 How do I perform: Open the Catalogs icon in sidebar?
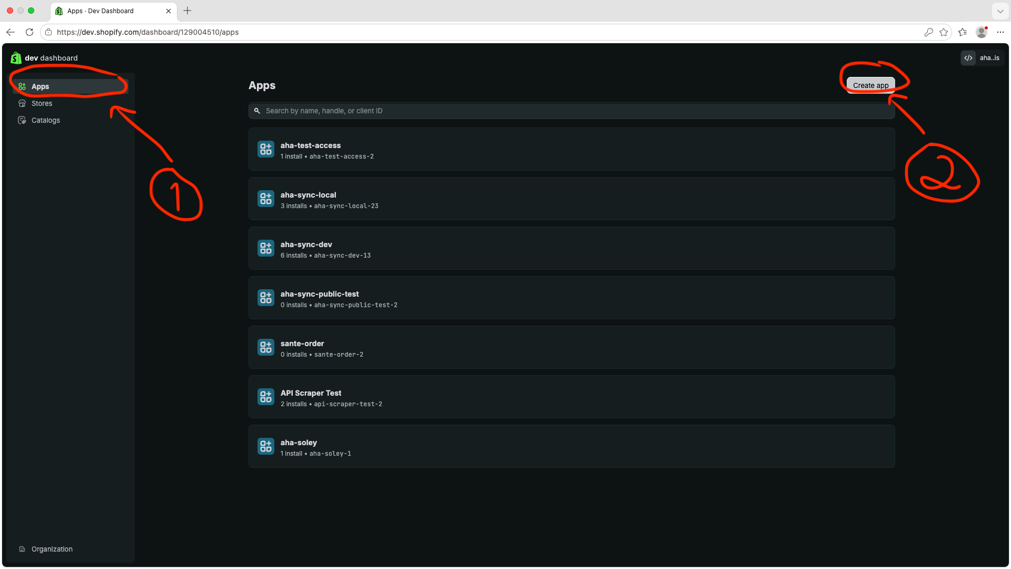tap(22, 120)
